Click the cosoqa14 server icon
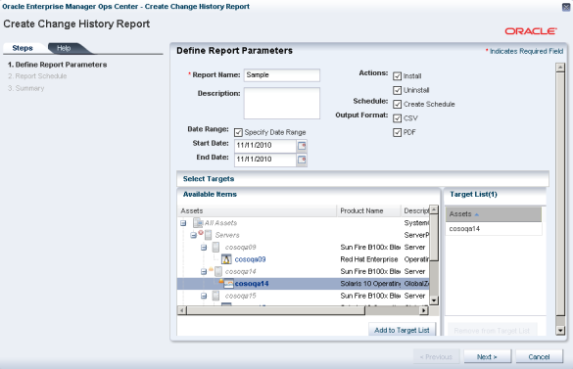Viewport: 573px width, 369px height. coord(218,271)
